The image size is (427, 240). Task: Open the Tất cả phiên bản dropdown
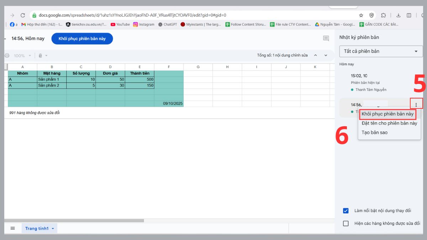click(381, 51)
